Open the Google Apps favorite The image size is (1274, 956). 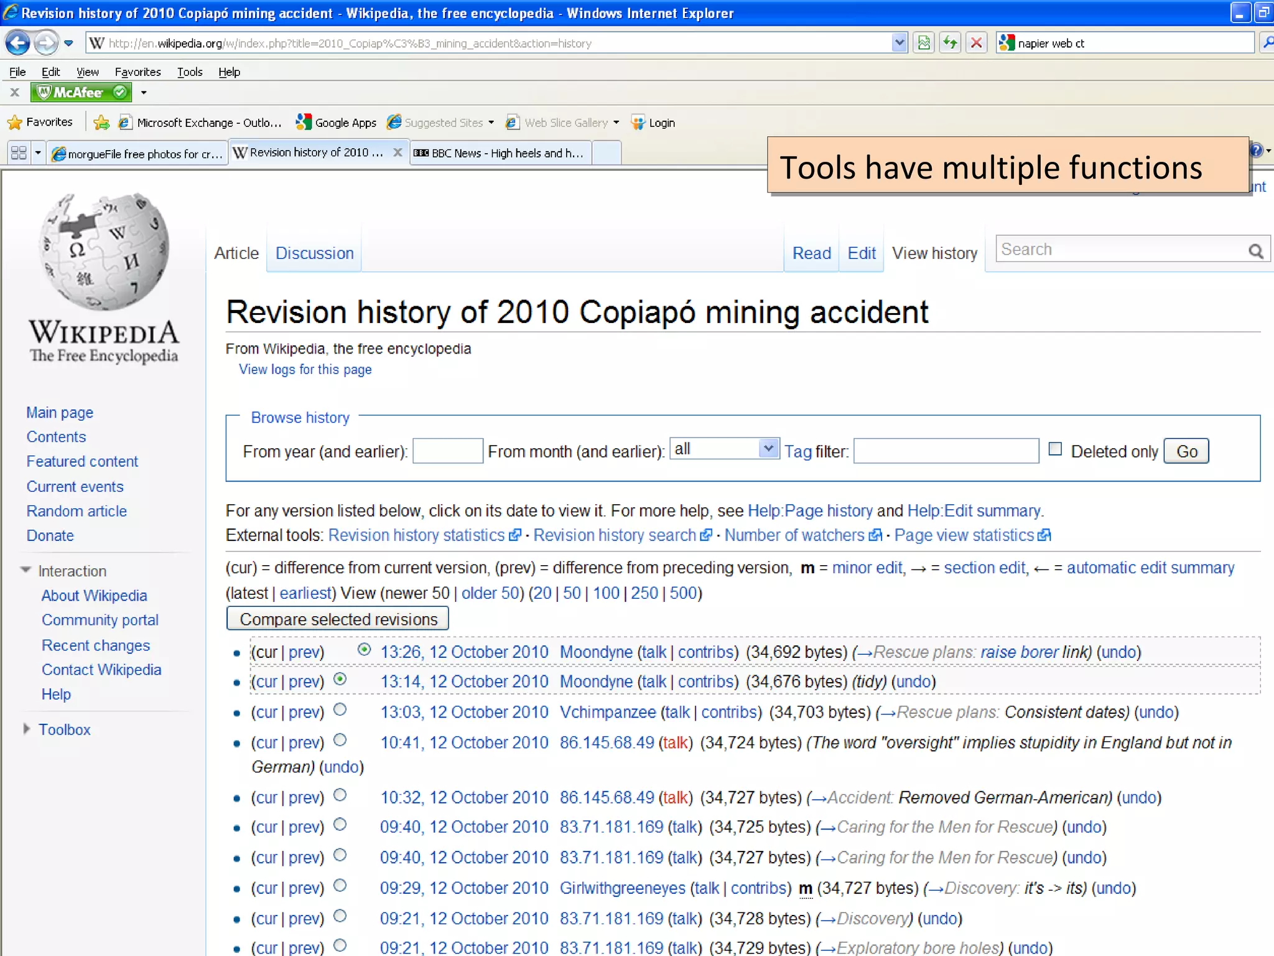336,122
